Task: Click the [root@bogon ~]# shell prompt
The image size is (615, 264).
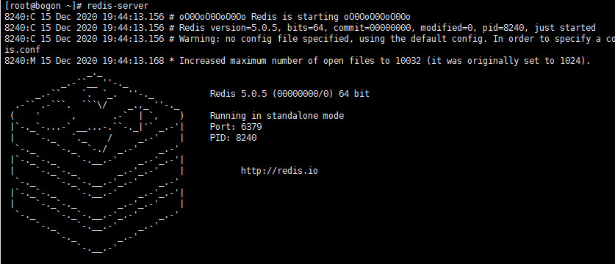Action: [x=43, y=7]
